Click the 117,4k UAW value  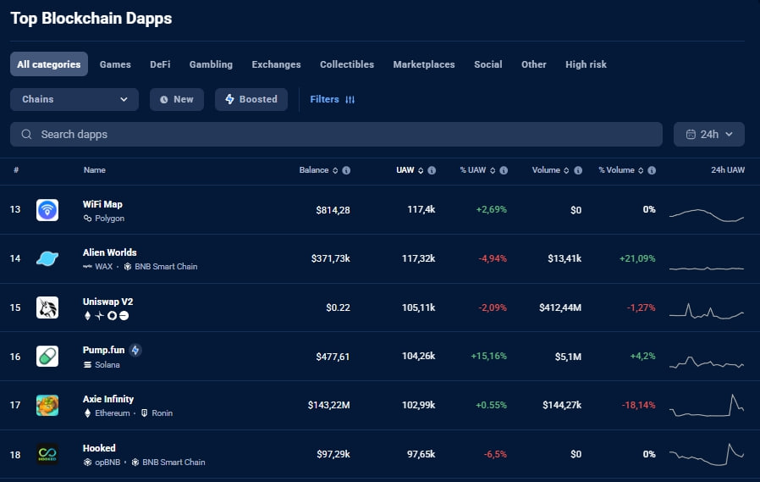pos(421,209)
